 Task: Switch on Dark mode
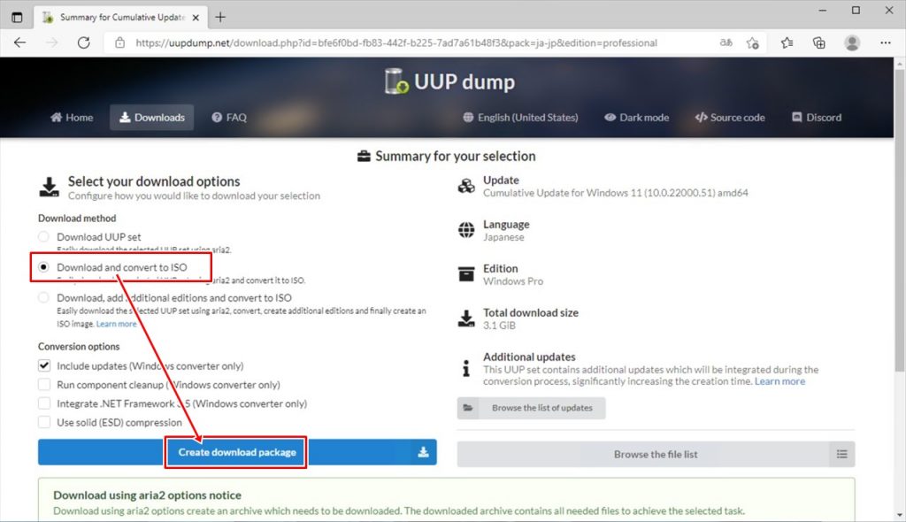[637, 118]
